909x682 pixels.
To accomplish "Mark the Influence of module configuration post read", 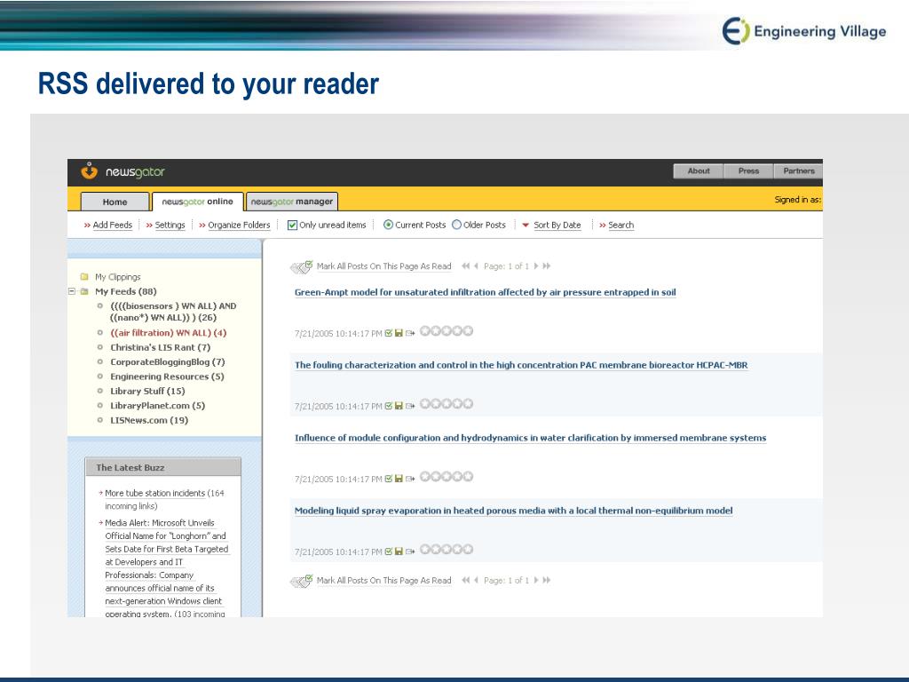I will (389, 479).
